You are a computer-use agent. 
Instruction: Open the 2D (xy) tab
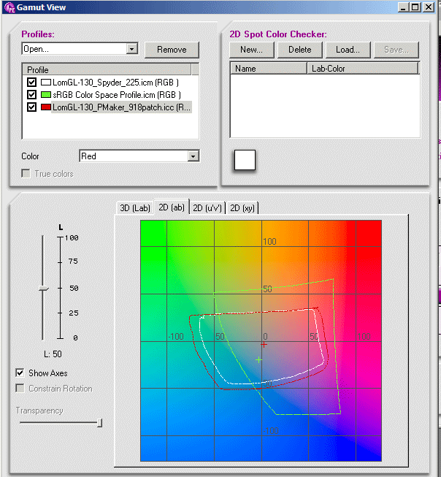(242, 207)
